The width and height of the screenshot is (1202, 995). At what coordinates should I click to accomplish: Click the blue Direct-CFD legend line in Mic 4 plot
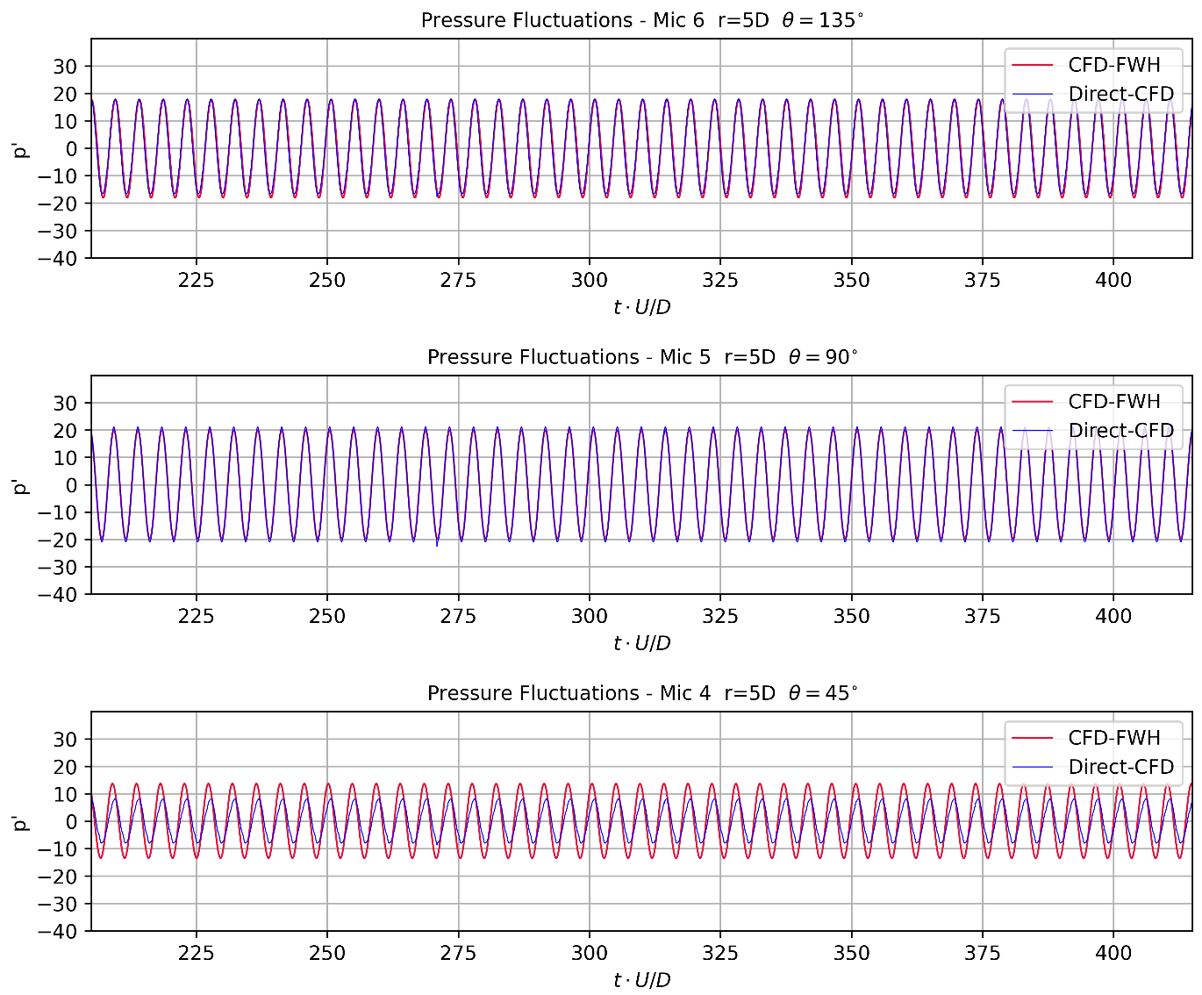[1032, 768]
